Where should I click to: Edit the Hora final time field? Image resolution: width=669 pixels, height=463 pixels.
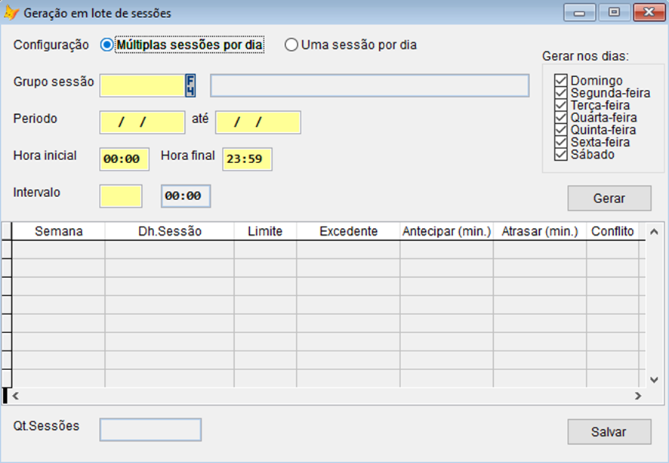coord(247,159)
